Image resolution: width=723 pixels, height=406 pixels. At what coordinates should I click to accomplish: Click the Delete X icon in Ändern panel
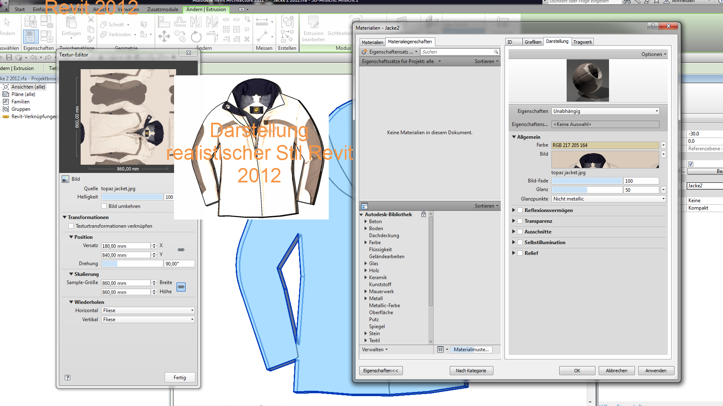click(247, 39)
